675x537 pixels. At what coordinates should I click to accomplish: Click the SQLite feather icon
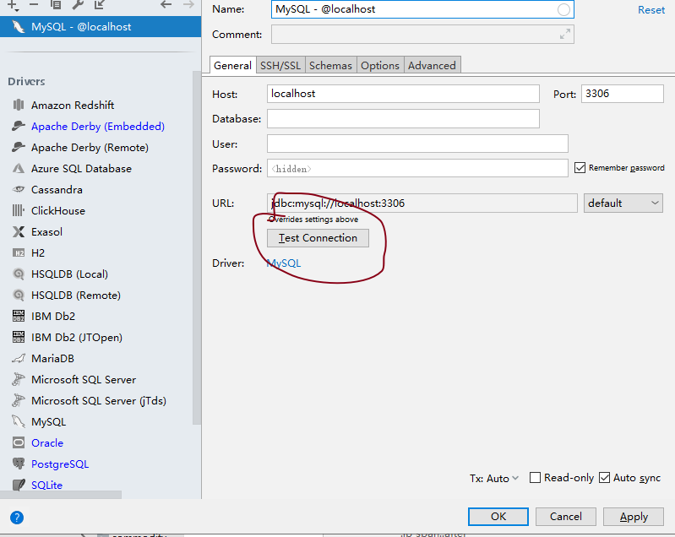[x=19, y=485]
